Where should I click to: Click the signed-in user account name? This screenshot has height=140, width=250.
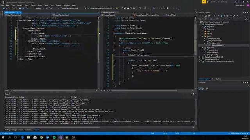coord(240,5)
